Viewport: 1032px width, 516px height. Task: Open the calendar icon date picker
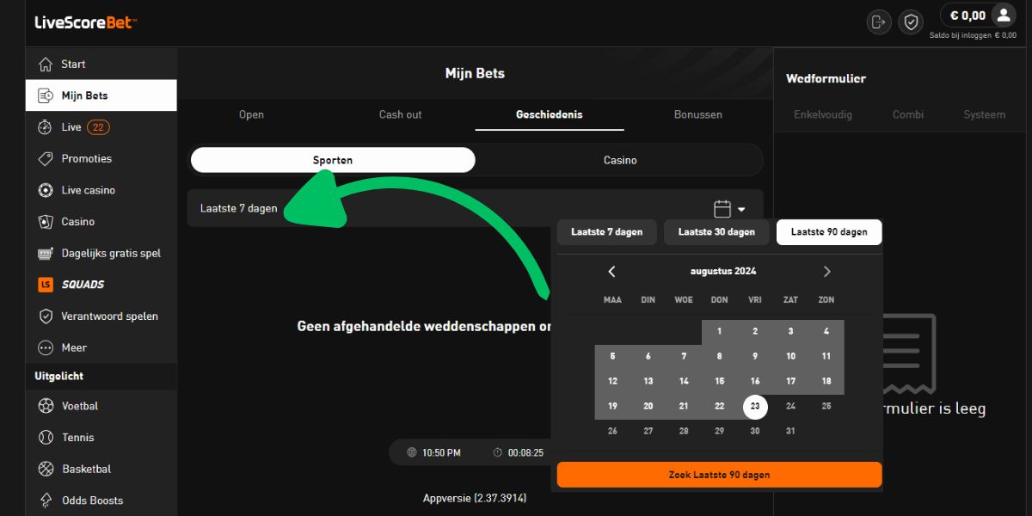click(722, 209)
